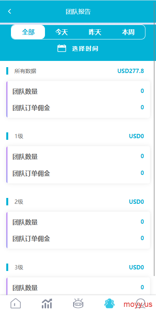Click 团队订单佣金 row under 1级
Viewport: 156px width, 310px height.
[78, 173]
